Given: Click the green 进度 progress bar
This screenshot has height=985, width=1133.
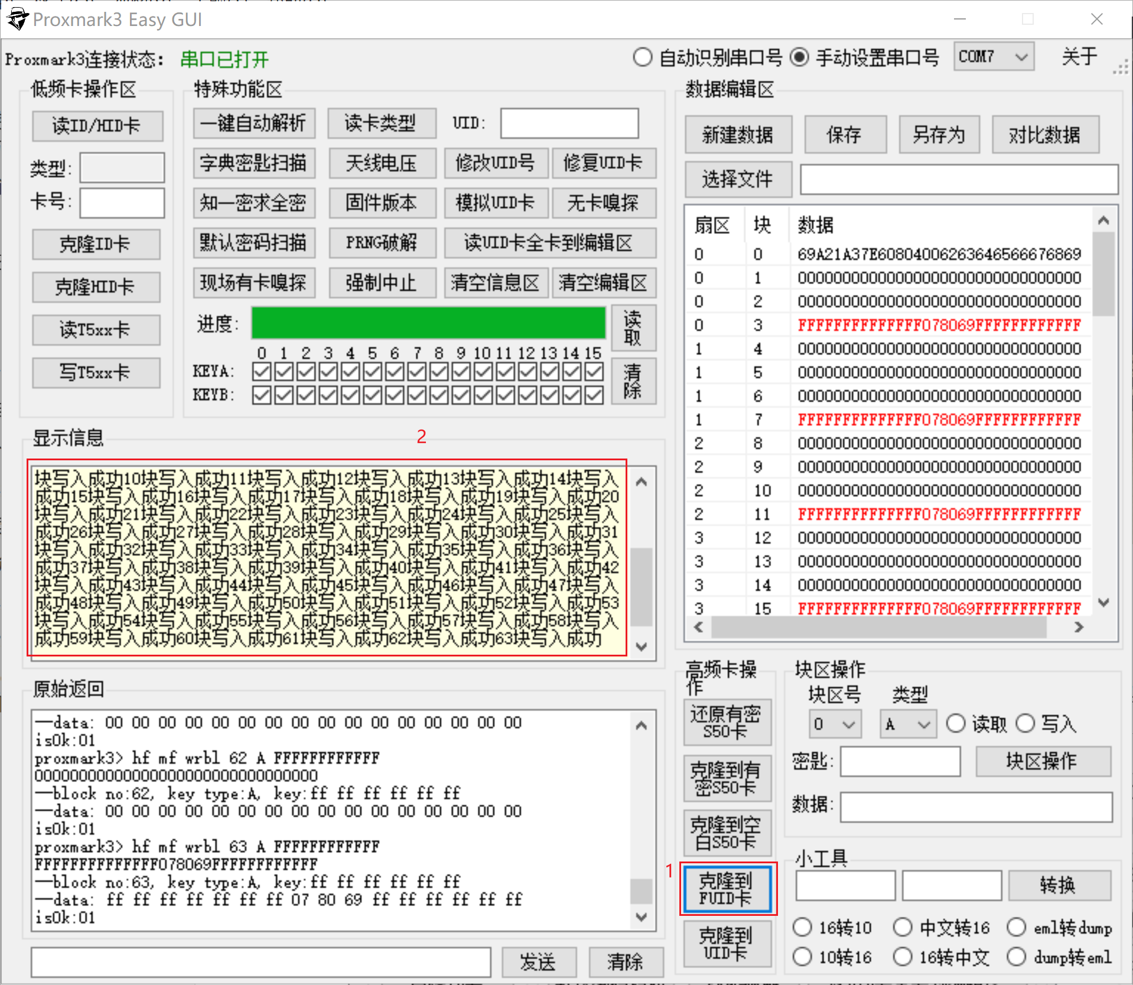Looking at the screenshot, I should (x=429, y=323).
